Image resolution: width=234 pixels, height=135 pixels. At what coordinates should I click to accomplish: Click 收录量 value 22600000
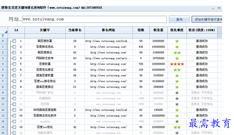(x=158, y=41)
